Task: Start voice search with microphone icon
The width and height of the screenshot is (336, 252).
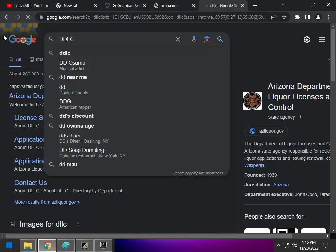Action: [x=194, y=39]
